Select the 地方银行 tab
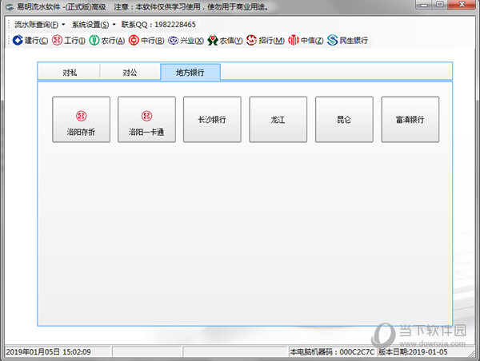This screenshot has height=361, width=480. (x=190, y=73)
